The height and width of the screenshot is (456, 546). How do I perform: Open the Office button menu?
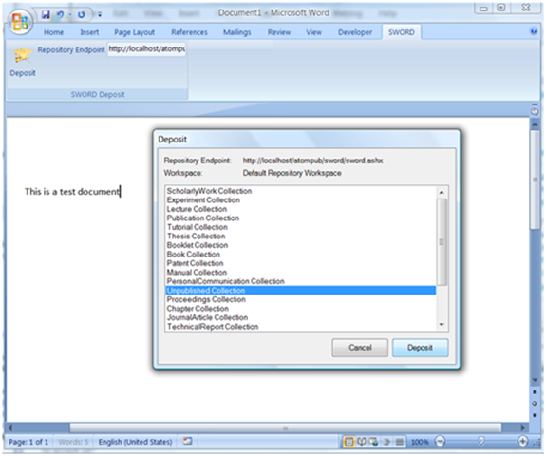(20, 22)
